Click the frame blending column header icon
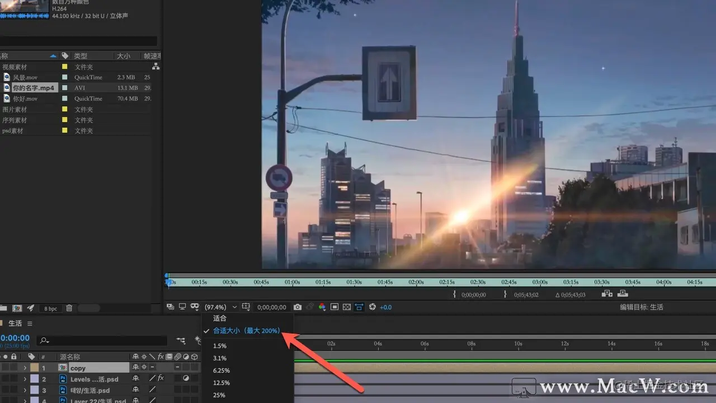The height and width of the screenshot is (403, 716). (169, 357)
